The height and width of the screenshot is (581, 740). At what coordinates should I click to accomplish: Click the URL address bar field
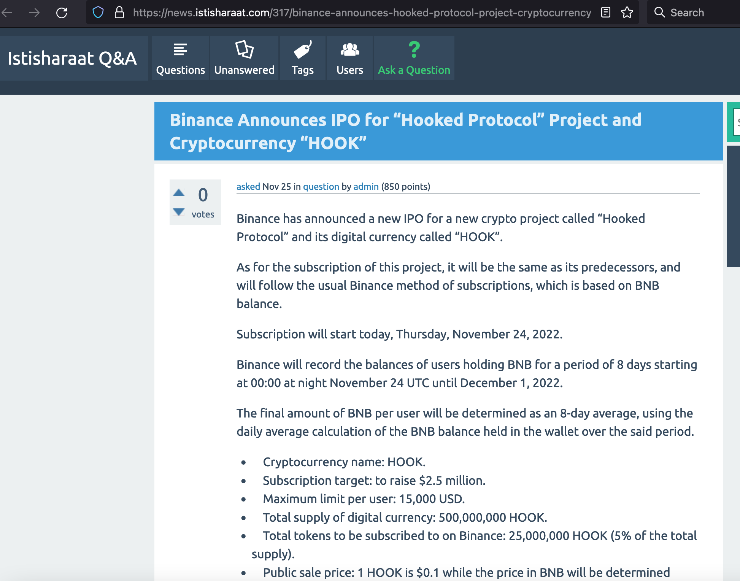click(x=362, y=13)
